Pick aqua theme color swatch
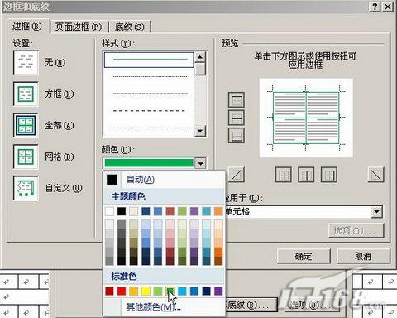Image resolution: width=397 pixels, height=318 pixels. pyautogui.click(x=207, y=211)
